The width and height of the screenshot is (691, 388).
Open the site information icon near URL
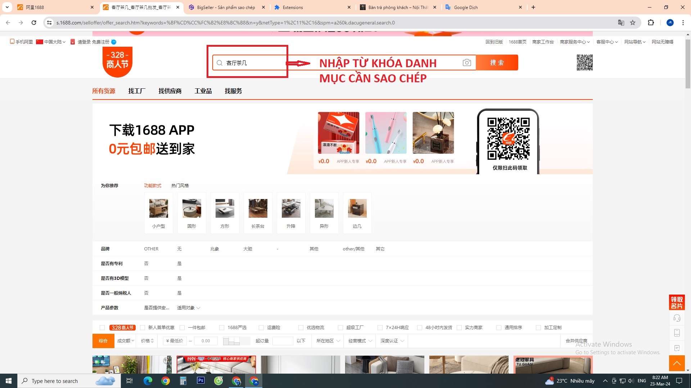tap(49, 23)
